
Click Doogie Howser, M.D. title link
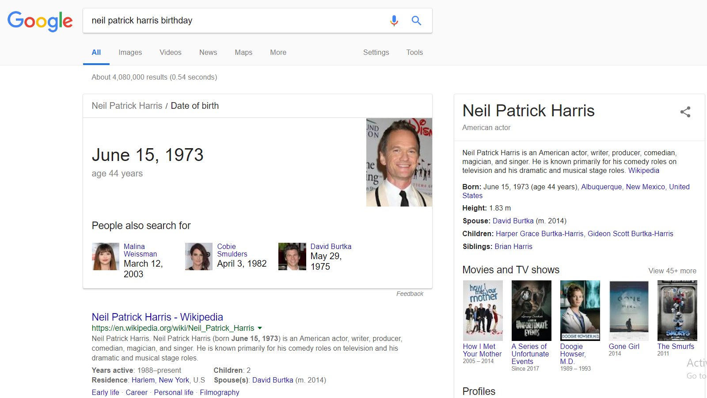tap(573, 354)
